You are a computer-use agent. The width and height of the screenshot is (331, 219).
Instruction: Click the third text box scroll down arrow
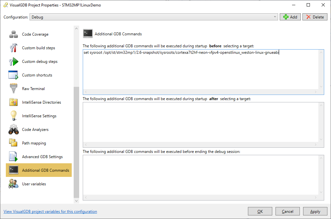click(321, 192)
